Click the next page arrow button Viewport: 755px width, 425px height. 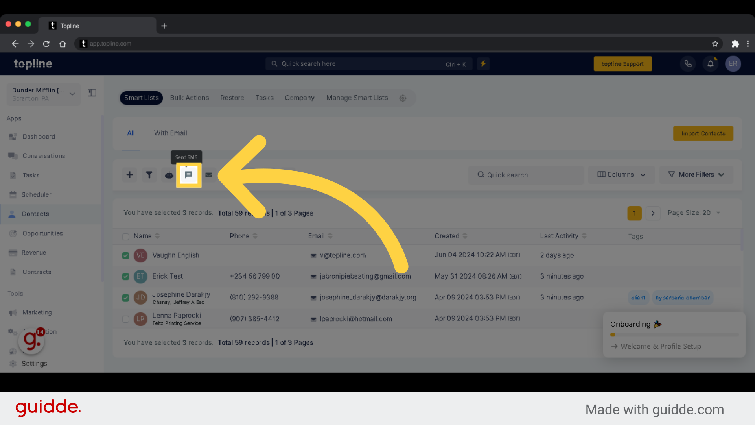[653, 213]
